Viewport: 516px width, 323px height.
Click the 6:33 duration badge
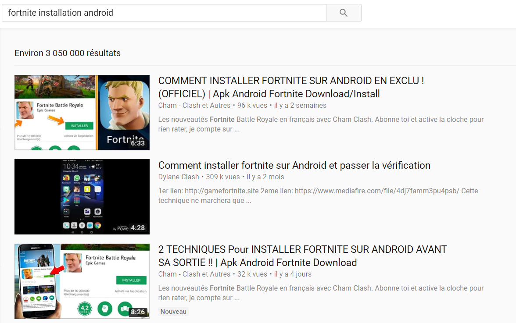[x=138, y=143]
